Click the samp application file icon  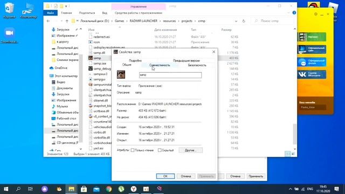pyautogui.click(x=91, y=58)
